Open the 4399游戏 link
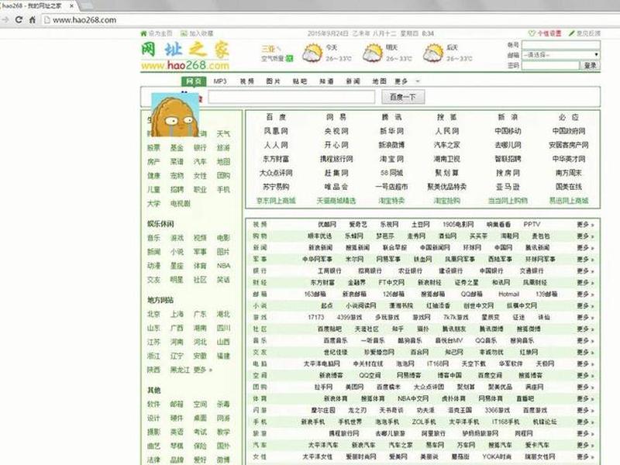The width and height of the screenshot is (620, 465). 350,317
